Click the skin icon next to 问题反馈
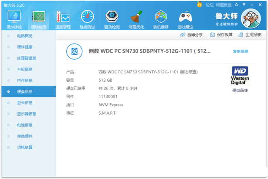The width and height of the screenshot is (268, 179). point(236,5)
